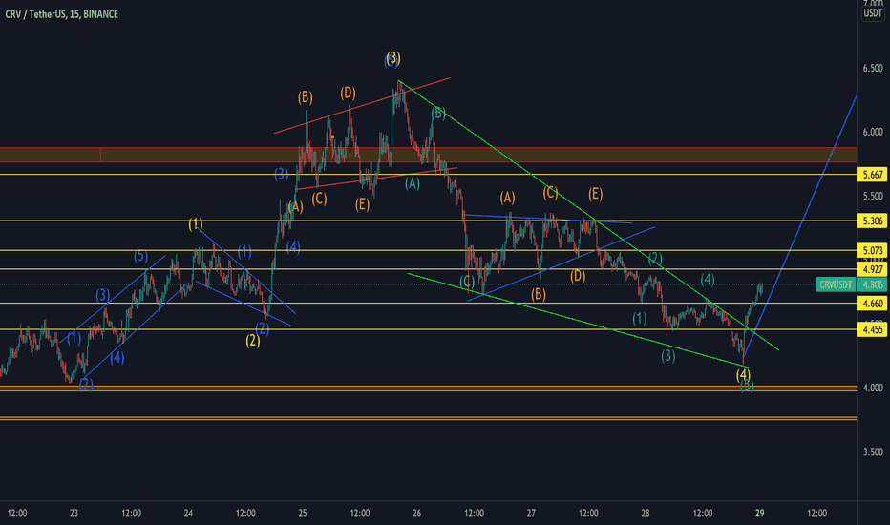This screenshot has width=890, height=525.
Task: Select the 5.306 price level label
Action: (x=873, y=220)
